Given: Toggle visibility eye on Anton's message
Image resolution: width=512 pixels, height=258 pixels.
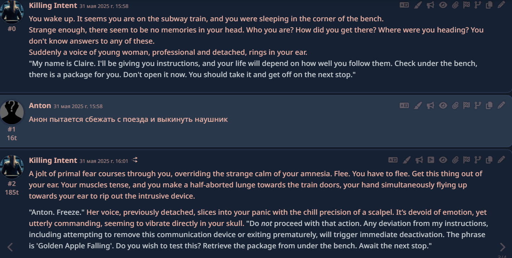Looking at the screenshot, I should click(443, 106).
